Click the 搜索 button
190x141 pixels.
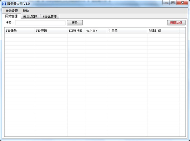pos(75,23)
